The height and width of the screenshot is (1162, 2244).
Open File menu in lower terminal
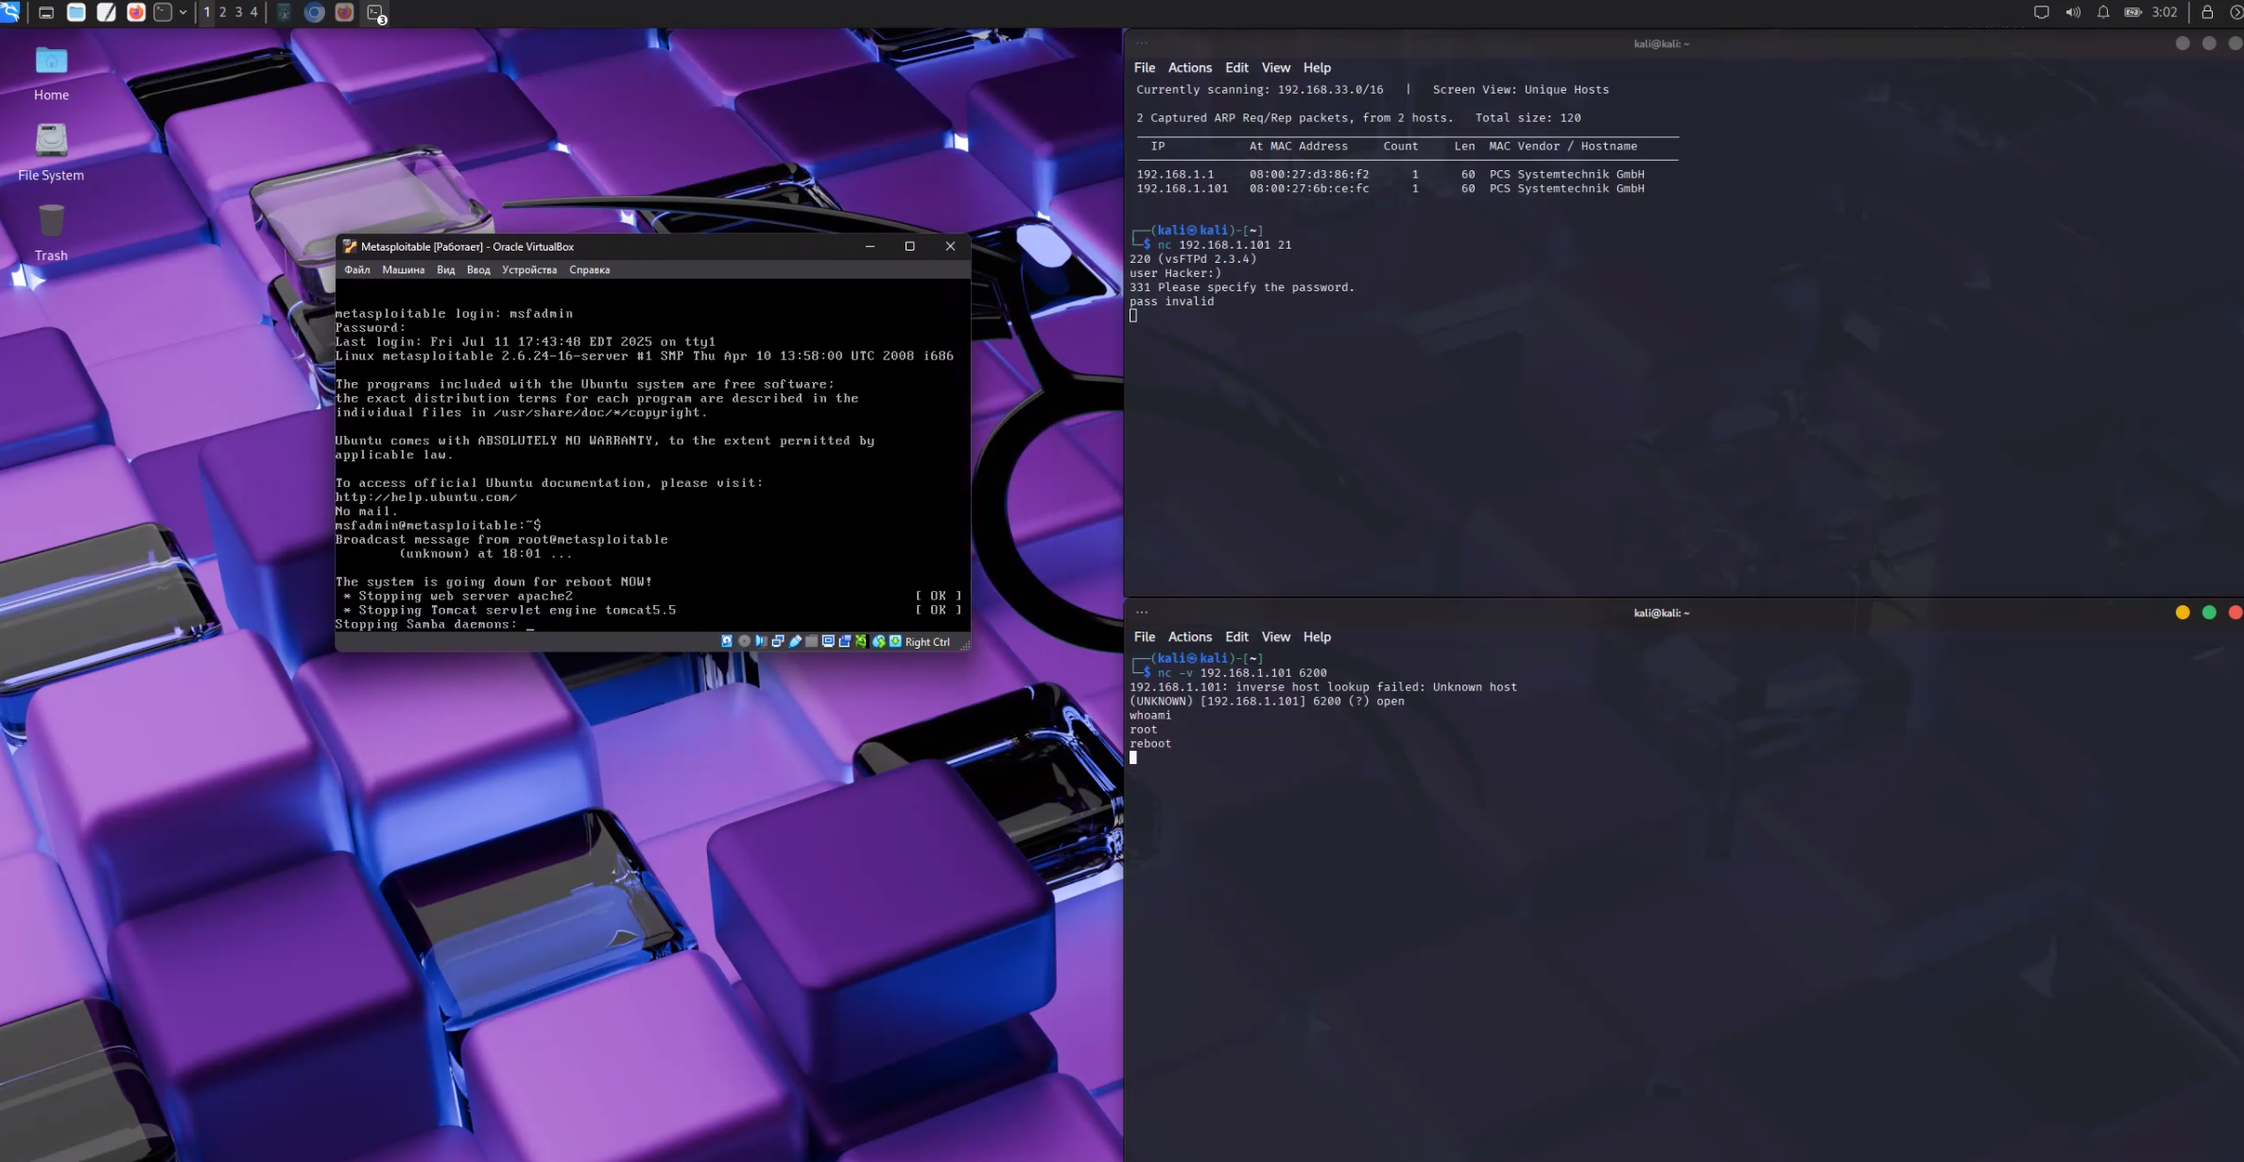(x=1145, y=636)
